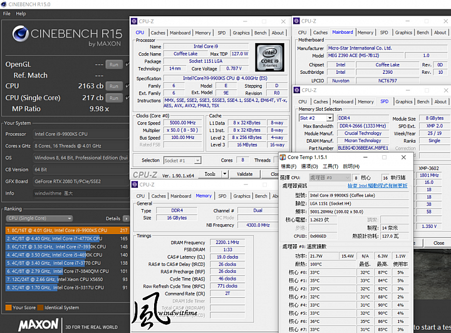Select the Mainboard tab in the Mainboard window
The image size is (451, 333).
pyautogui.click(x=343, y=32)
